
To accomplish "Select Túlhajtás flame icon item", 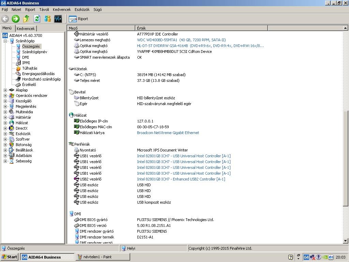I will point(18,68).
